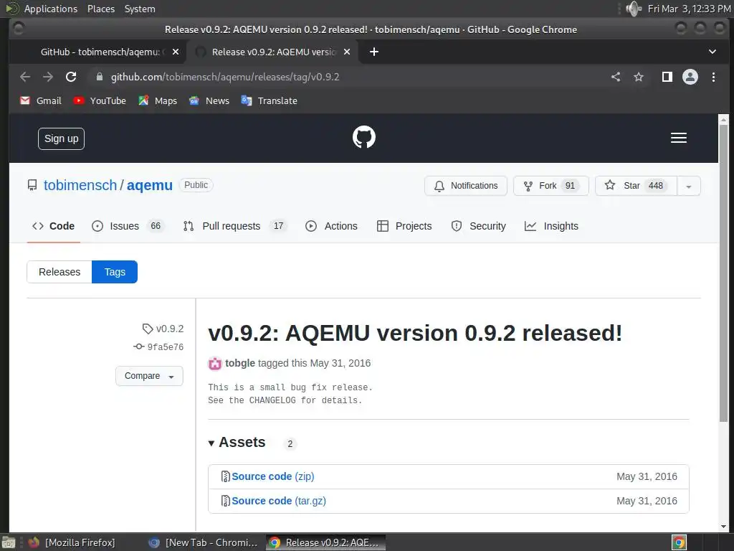Download Source code (zip)
The width and height of the screenshot is (734, 551).
[273, 476]
